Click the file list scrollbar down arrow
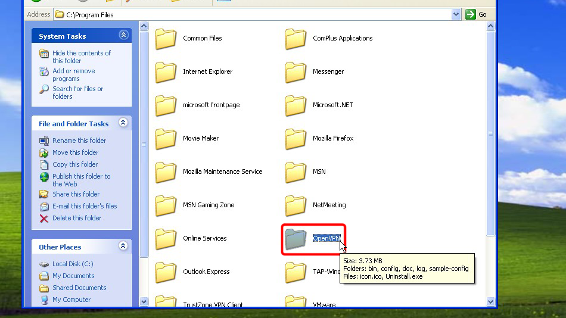The image size is (566, 318). coord(491,301)
